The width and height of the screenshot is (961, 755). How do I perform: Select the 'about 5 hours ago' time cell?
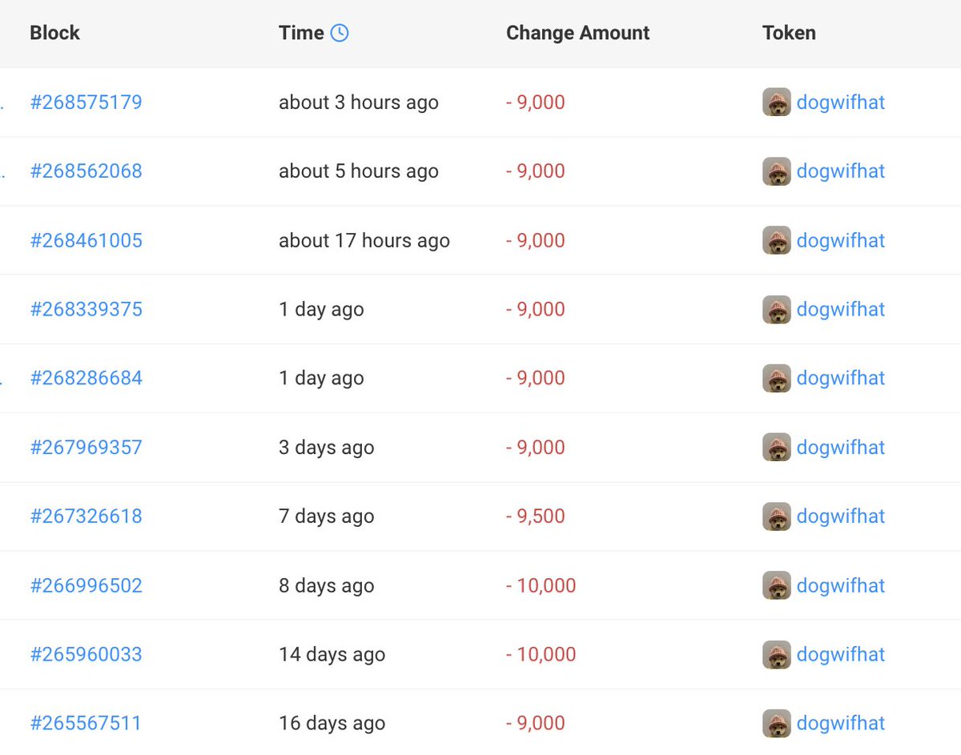359,171
